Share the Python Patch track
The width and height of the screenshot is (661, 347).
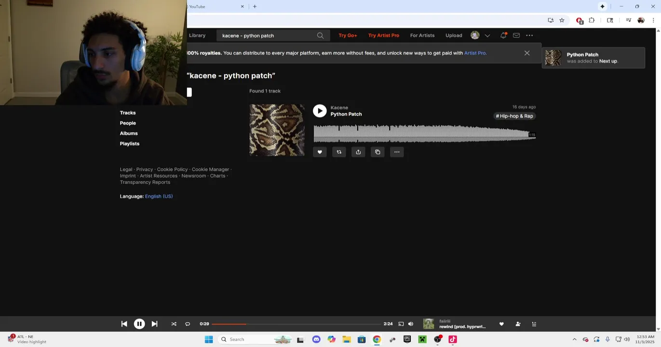pyautogui.click(x=358, y=152)
